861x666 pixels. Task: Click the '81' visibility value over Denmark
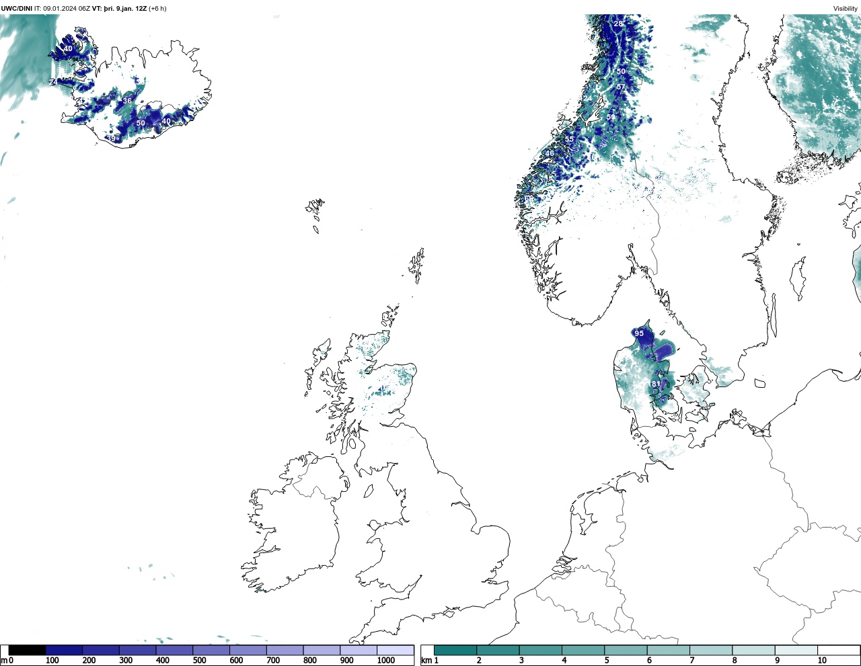point(656,384)
